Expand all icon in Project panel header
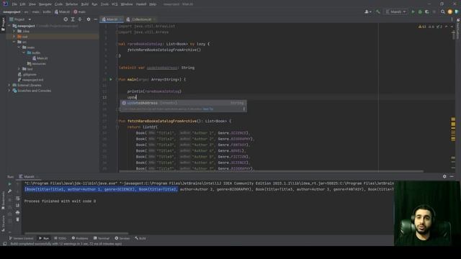Image resolution: width=461 pixels, height=259 pixels. pyautogui.click(x=73, y=19)
